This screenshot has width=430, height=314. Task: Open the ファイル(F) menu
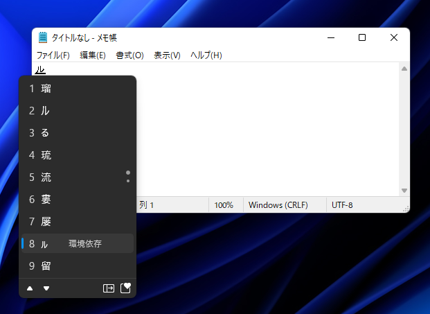tap(53, 55)
